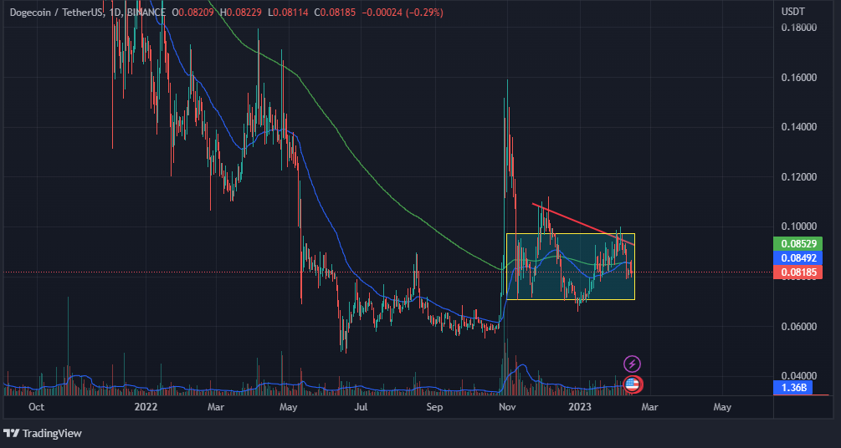Viewport: 841px width, 448px height.
Task: Click the 0.10000 price axis label
Action: coord(799,227)
